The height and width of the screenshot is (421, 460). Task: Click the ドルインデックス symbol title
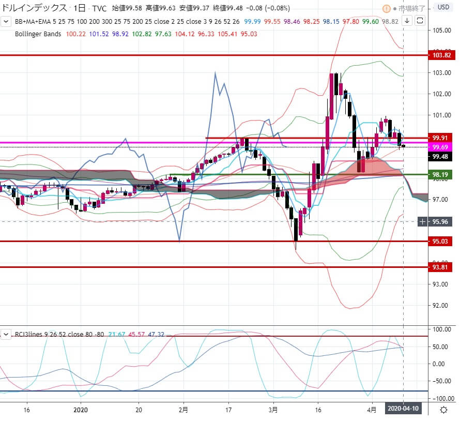pyautogui.click(x=34, y=8)
